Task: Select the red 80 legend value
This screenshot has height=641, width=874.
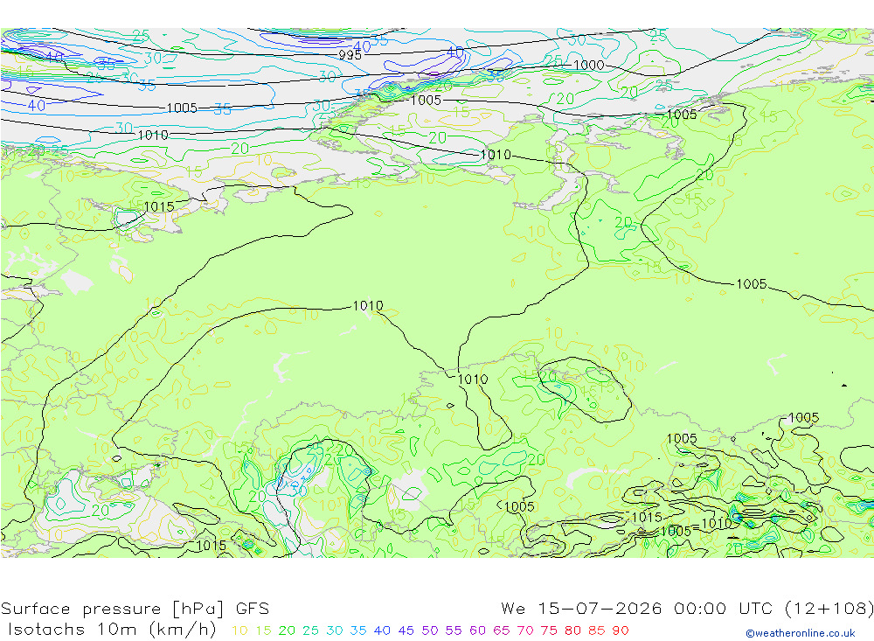Action: [573, 631]
